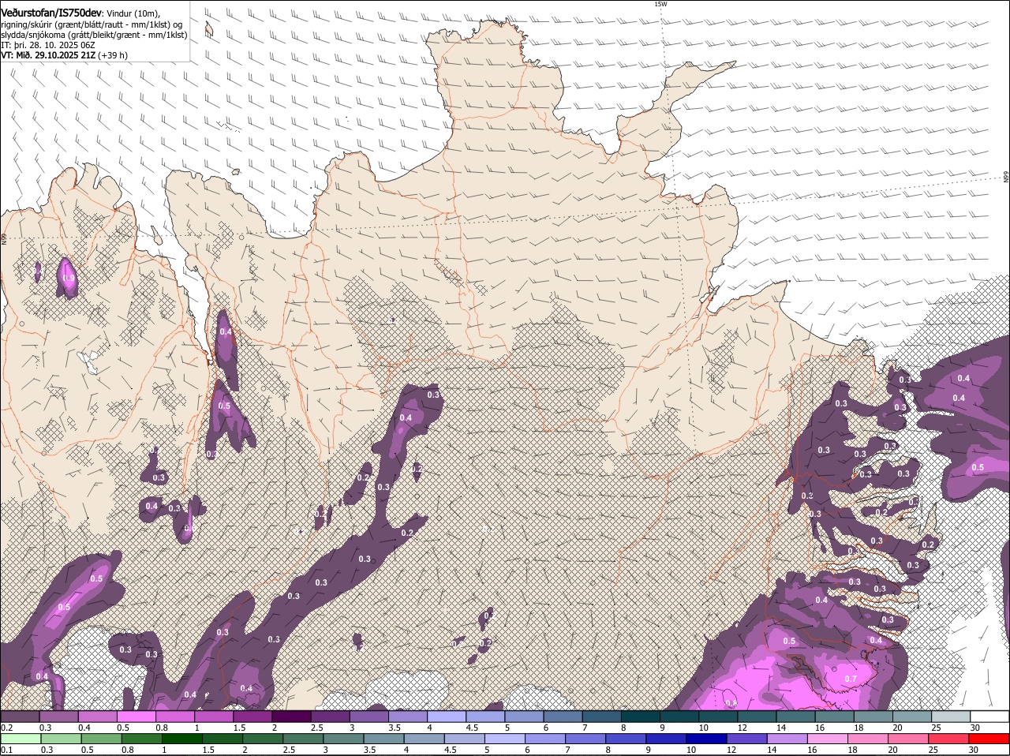Click the N99 label on left map edge
Screen dimensions: 1010x756
(x=3, y=238)
